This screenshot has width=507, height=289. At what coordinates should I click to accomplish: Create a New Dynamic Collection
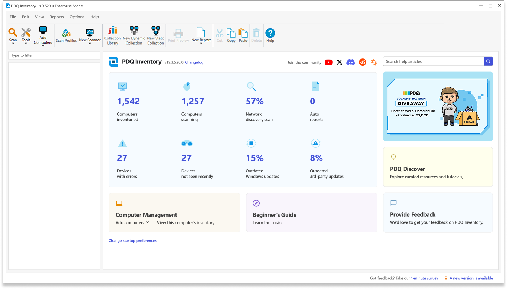[x=134, y=36]
